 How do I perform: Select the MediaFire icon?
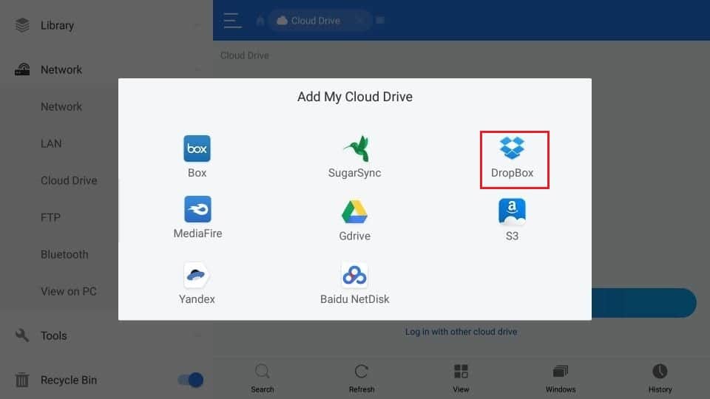197,209
